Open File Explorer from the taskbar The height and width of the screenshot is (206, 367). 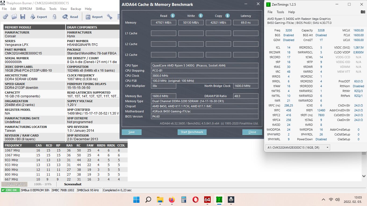point(160,200)
